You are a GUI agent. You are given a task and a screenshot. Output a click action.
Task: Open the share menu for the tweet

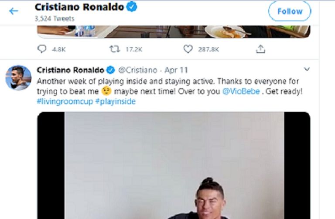pyautogui.click(x=260, y=49)
